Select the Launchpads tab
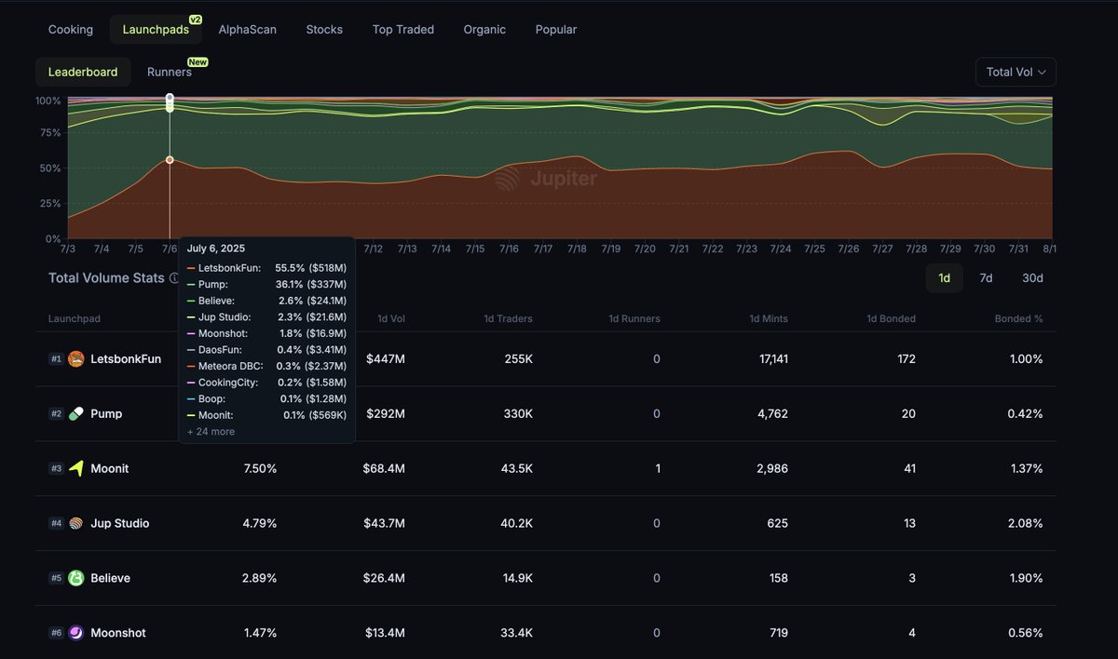The height and width of the screenshot is (659, 1118). [156, 30]
